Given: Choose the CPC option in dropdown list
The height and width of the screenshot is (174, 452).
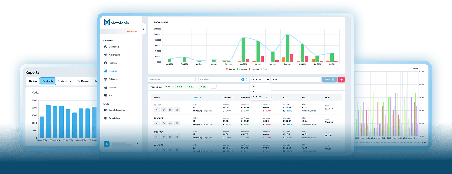Looking at the screenshot, I should coord(253,92).
